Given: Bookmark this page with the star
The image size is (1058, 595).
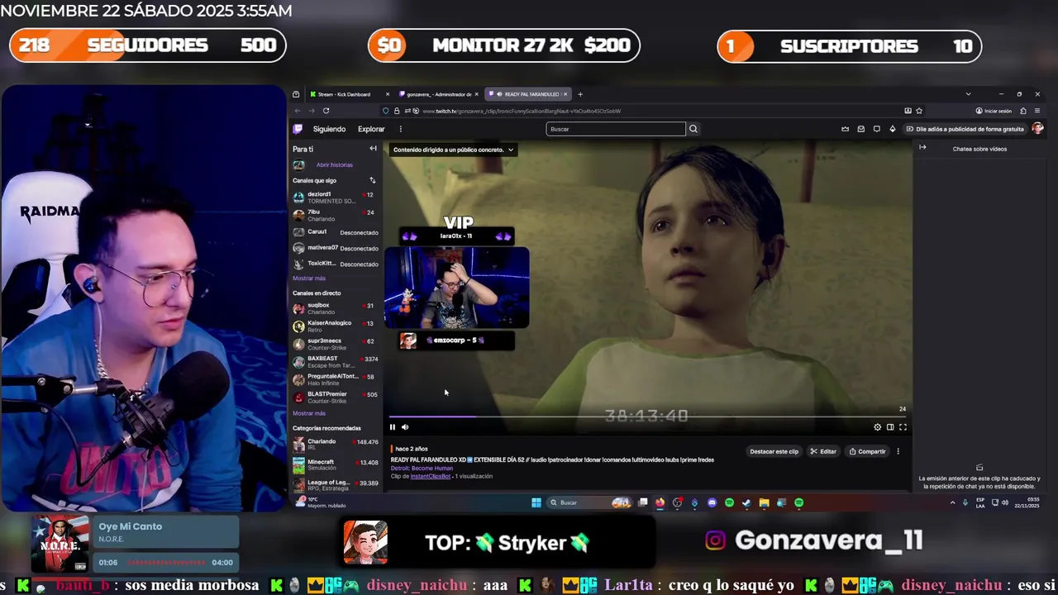Looking at the screenshot, I should coord(919,111).
